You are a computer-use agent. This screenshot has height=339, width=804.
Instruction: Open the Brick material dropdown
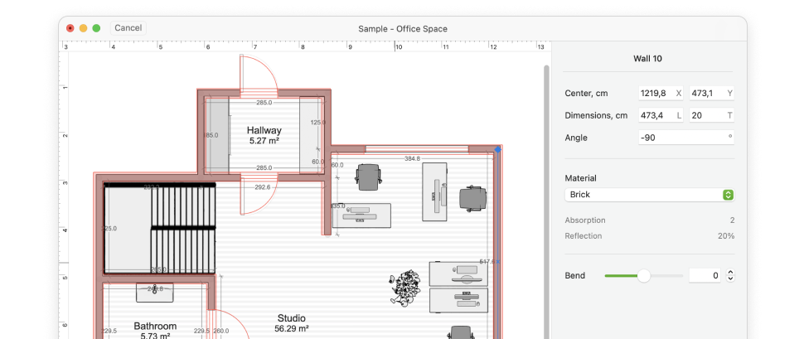pyautogui.click(x=649, y=195)
